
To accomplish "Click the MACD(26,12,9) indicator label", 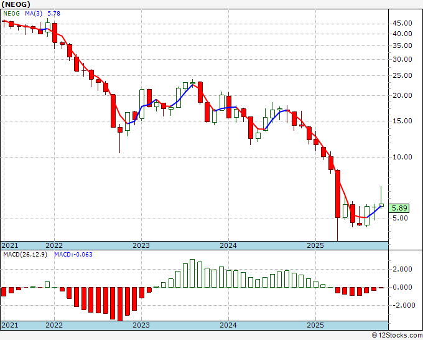I will point(25,255).
